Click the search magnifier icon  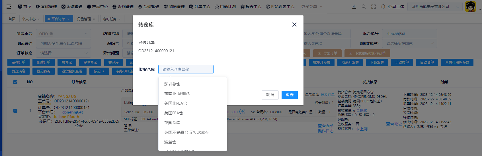pyautogui.click(x=364, y=7)
